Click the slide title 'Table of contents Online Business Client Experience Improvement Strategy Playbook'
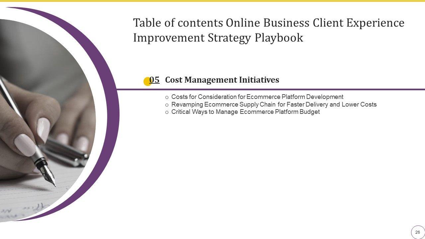Screen dimensions: 425x239 point(269,30)
